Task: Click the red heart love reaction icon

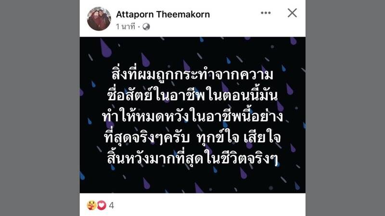Action: pos(102,205)
